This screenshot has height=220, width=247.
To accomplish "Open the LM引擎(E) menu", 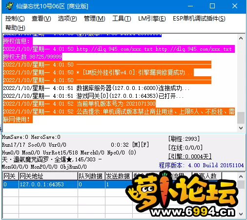I will pos(152,19).
